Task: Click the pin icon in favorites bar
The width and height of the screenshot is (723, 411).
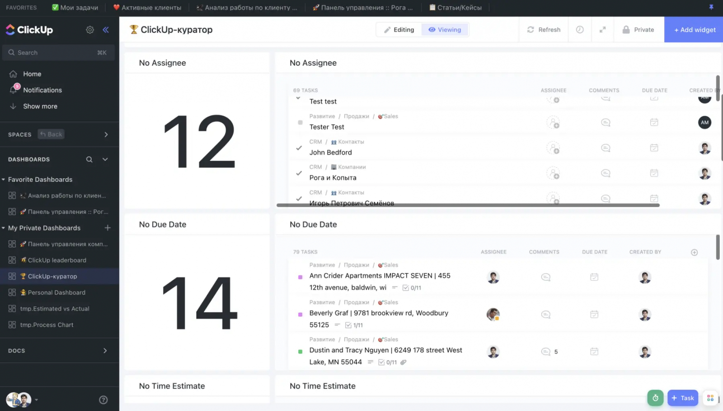Action: (x=711, y=7)
